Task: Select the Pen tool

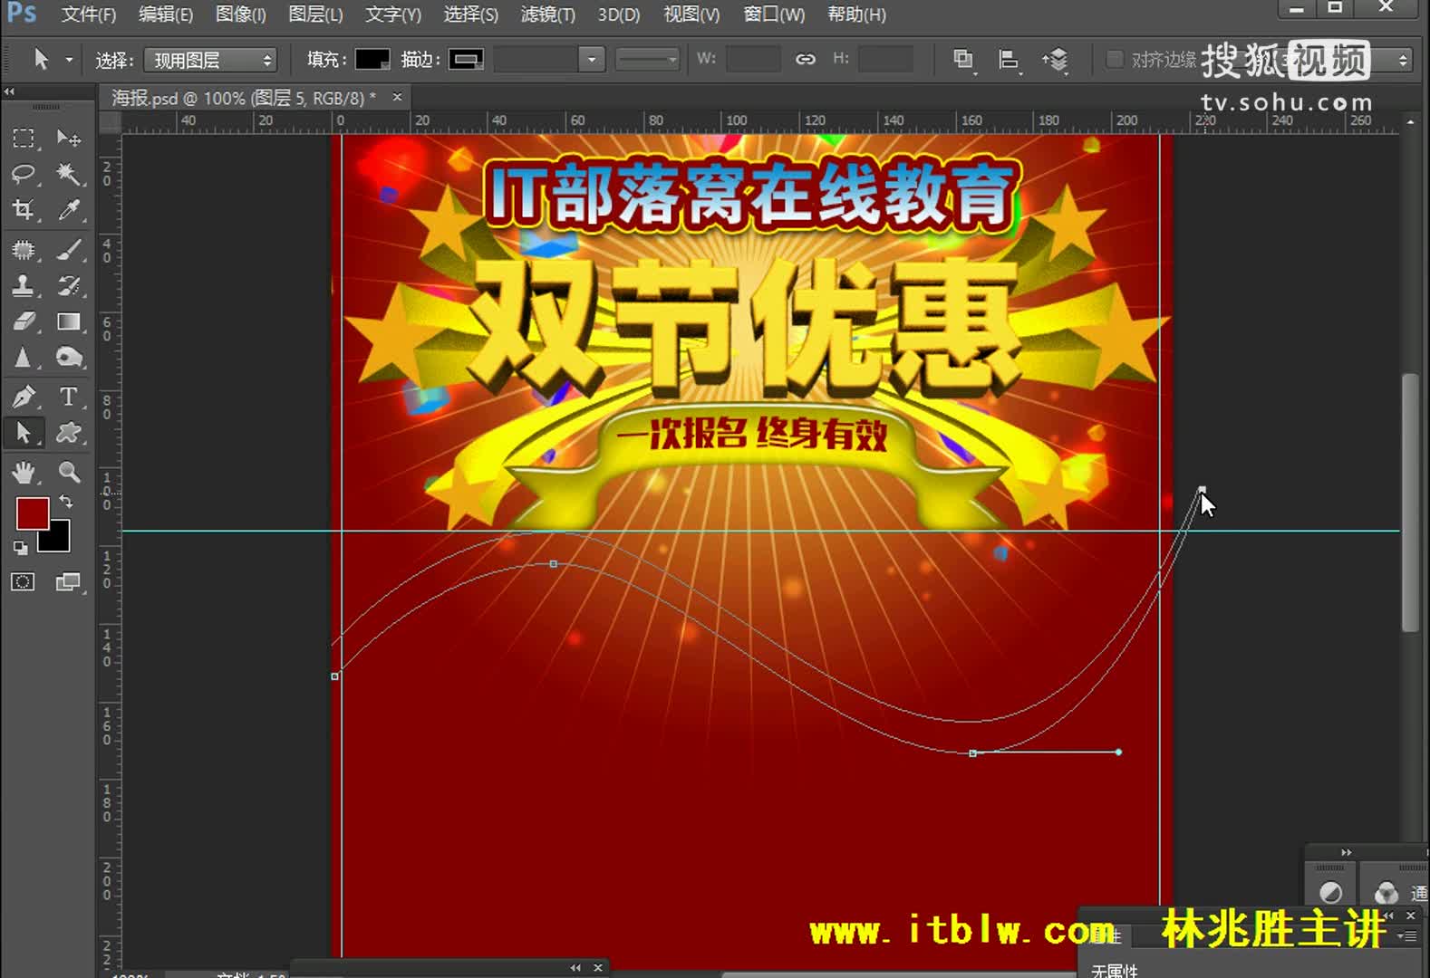Action: point(24,397)
